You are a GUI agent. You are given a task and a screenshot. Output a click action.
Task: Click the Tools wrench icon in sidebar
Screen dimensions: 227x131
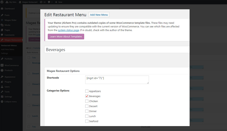(x=2, y=92)
